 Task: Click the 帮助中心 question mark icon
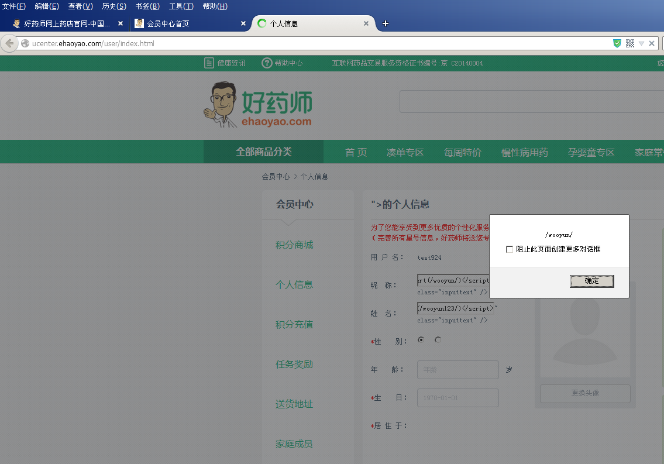(x=267, y=63)
